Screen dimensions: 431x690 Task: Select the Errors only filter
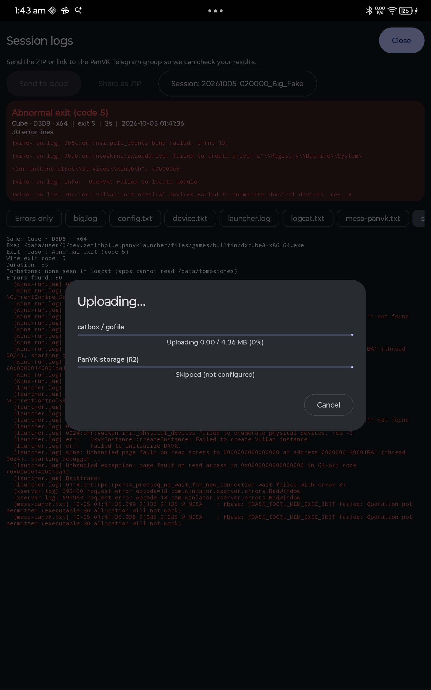[x=34, y=218]
